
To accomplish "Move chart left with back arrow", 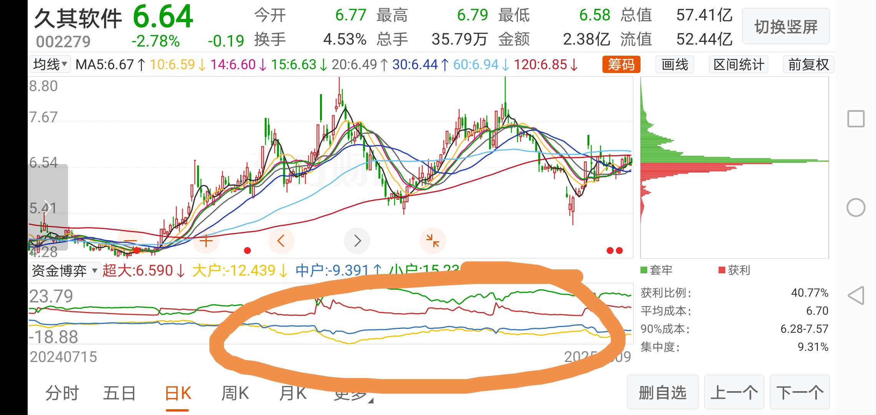I will point(281,241).
